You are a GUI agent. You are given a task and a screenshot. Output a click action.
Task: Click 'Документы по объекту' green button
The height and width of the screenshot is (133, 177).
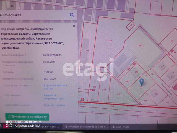click(27, 117)
